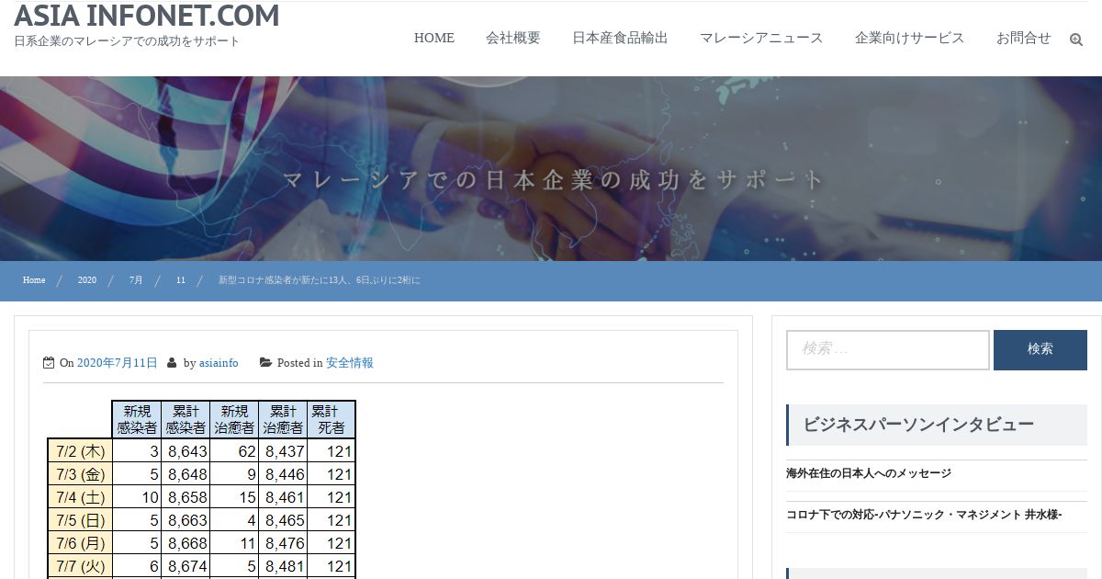Click the cell value 8,437

coord(284,451)
